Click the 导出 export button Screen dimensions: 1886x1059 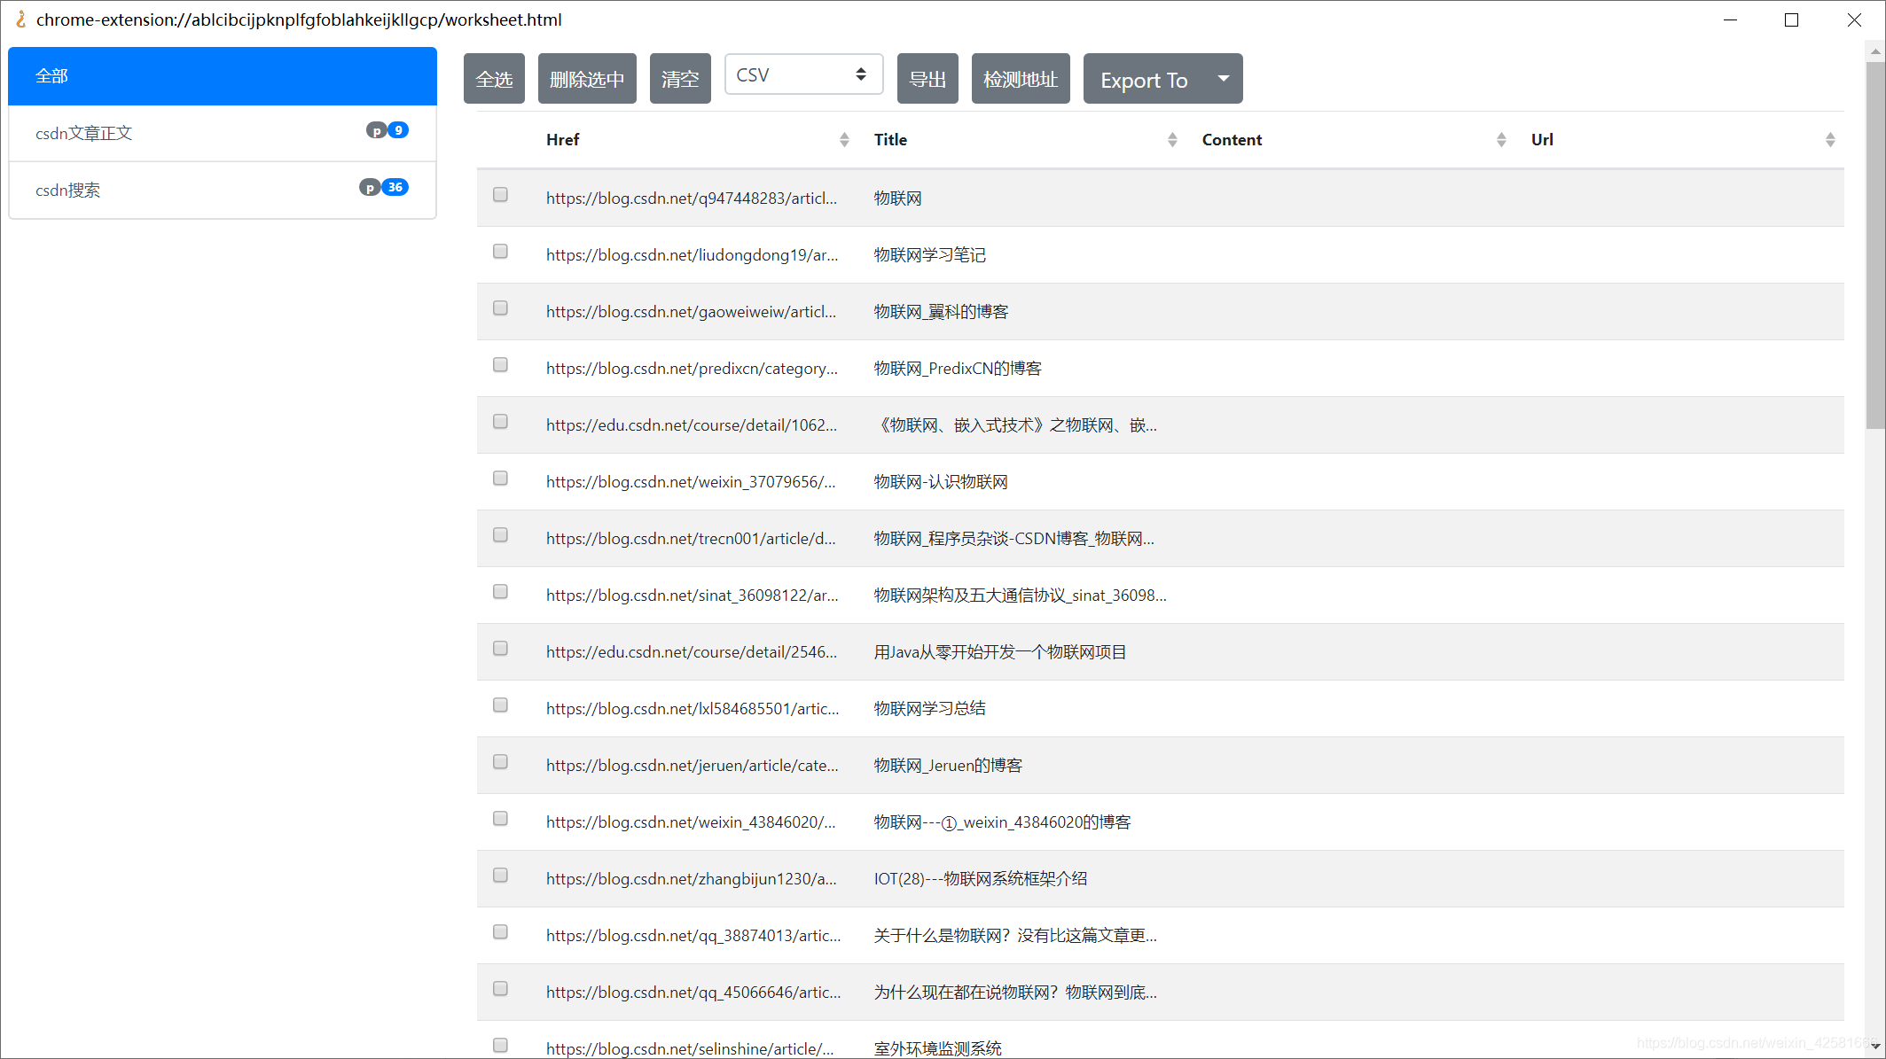(927, 79)
